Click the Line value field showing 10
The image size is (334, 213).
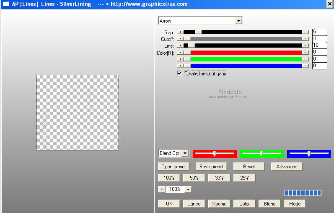tap(319, 45)
